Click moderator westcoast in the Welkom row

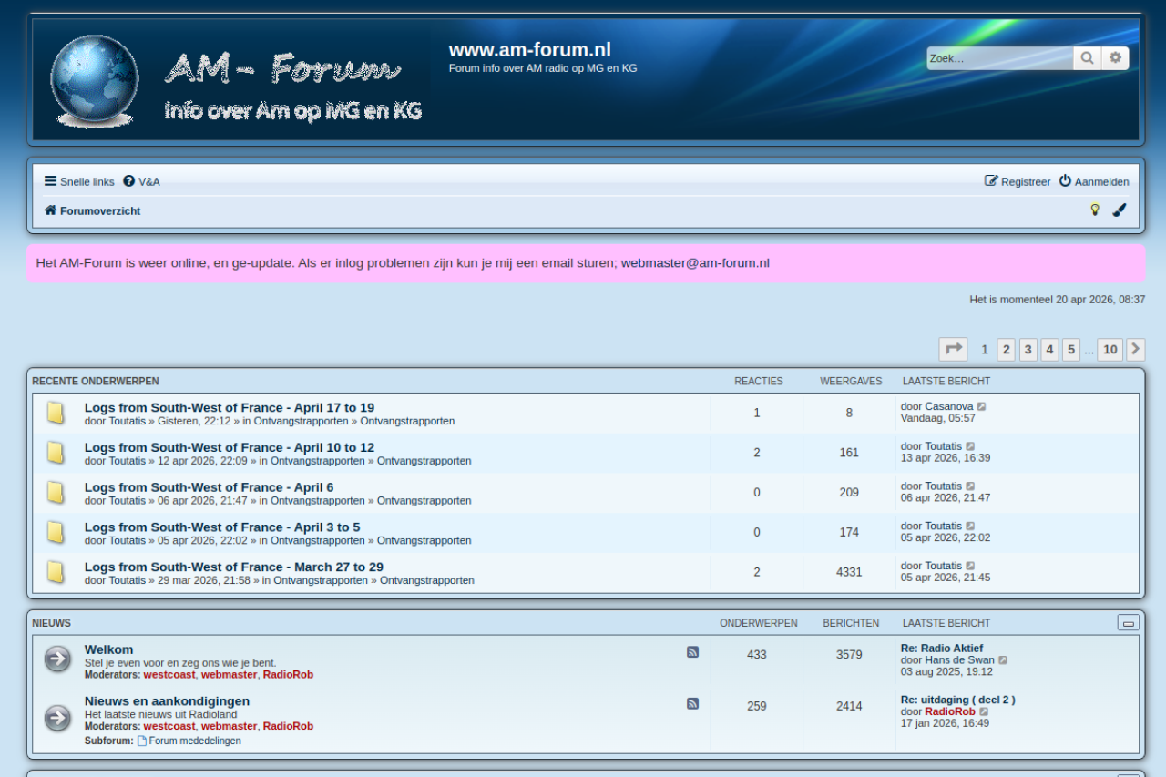pyautogui.click(x=169, y=675)
